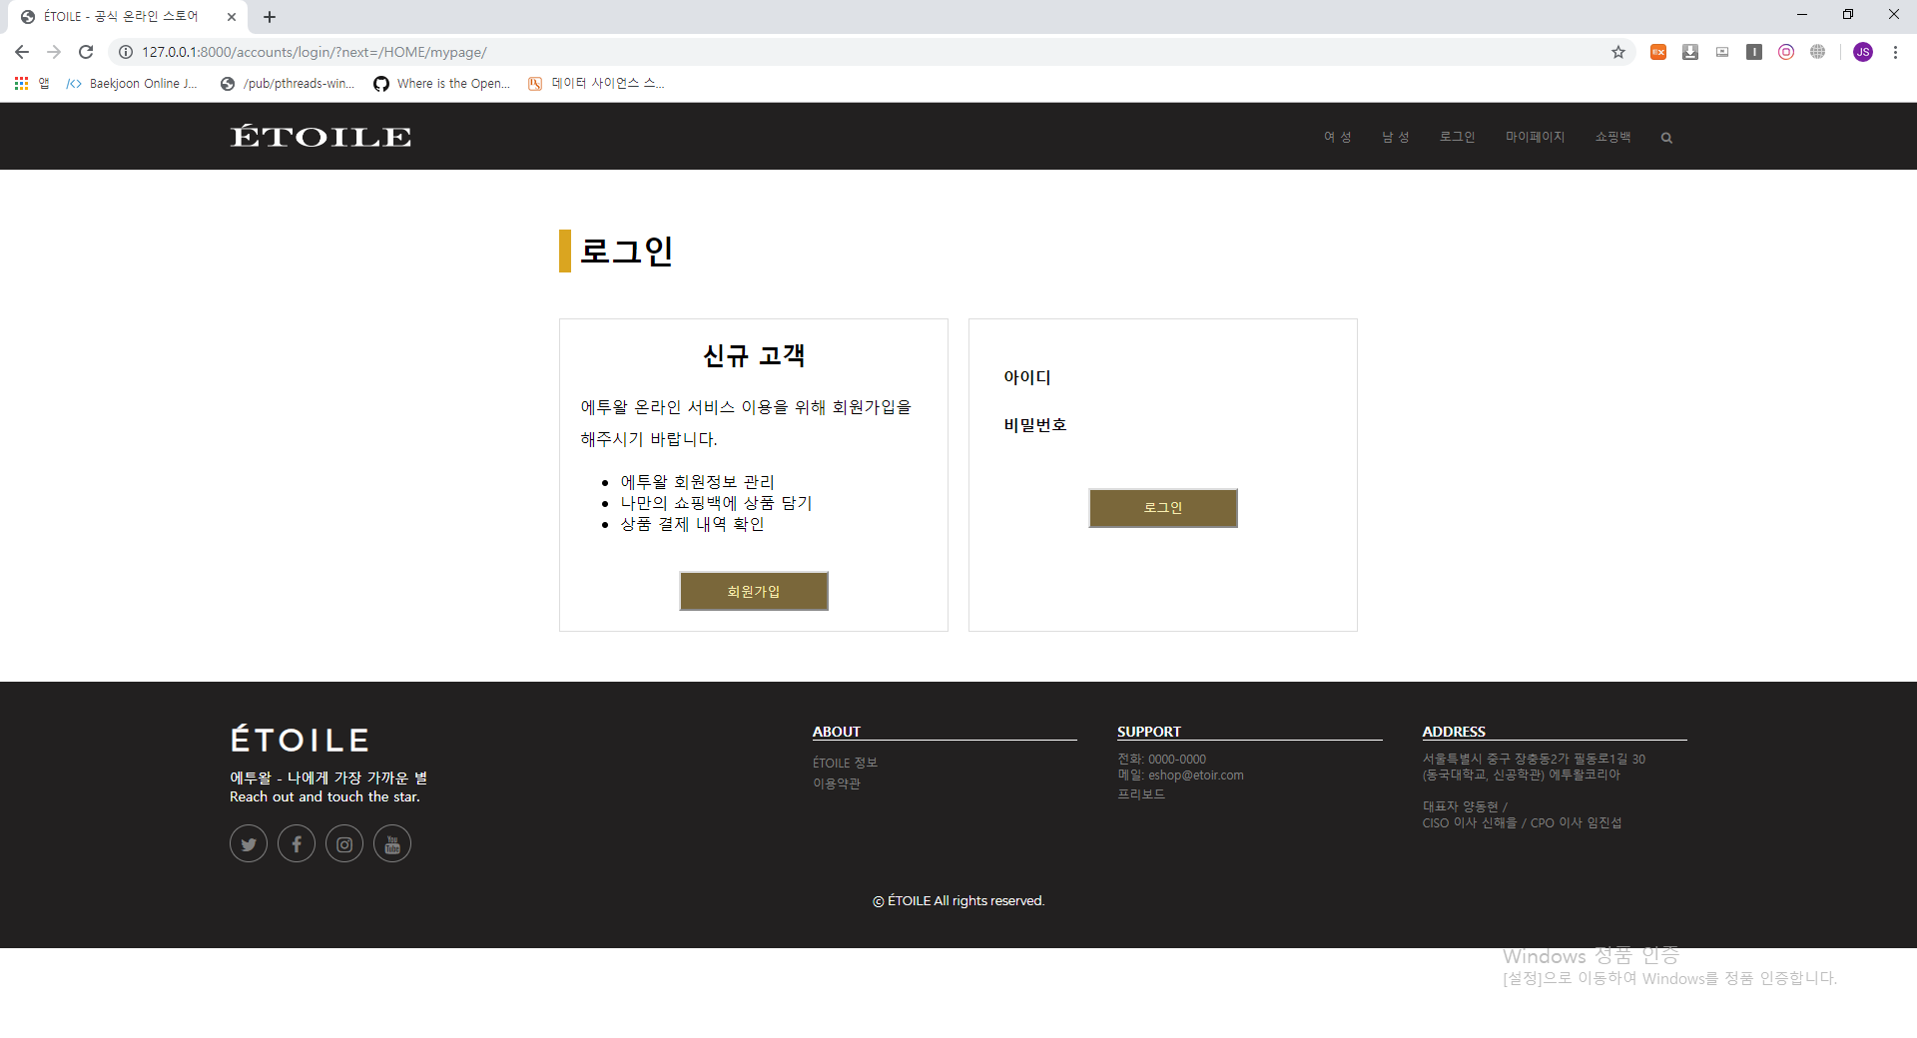This screenshot has height=1038, width=1917.
Task: Bookmark this page with the star icon
Action: 1618,52
